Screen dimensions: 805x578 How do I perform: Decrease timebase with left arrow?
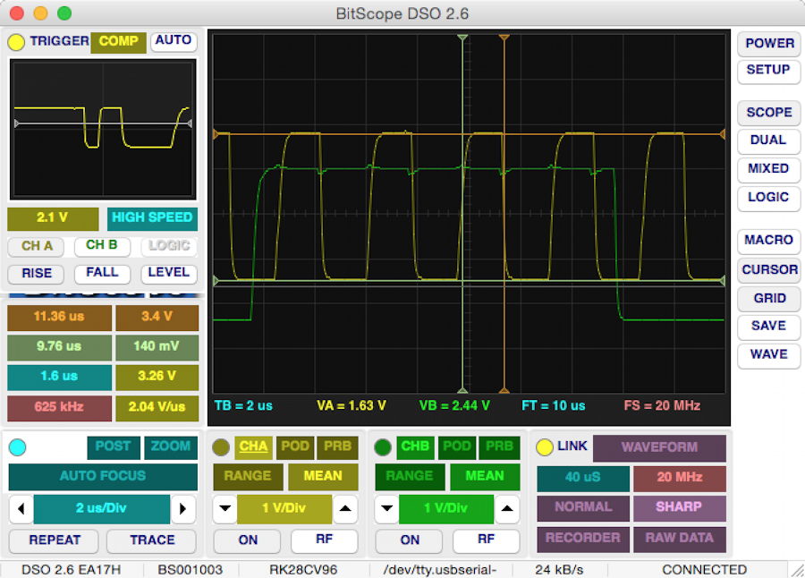click(21, 508)
